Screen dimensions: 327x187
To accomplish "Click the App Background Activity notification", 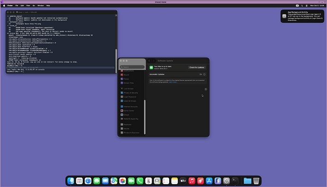I will click(x=302, y=16).
